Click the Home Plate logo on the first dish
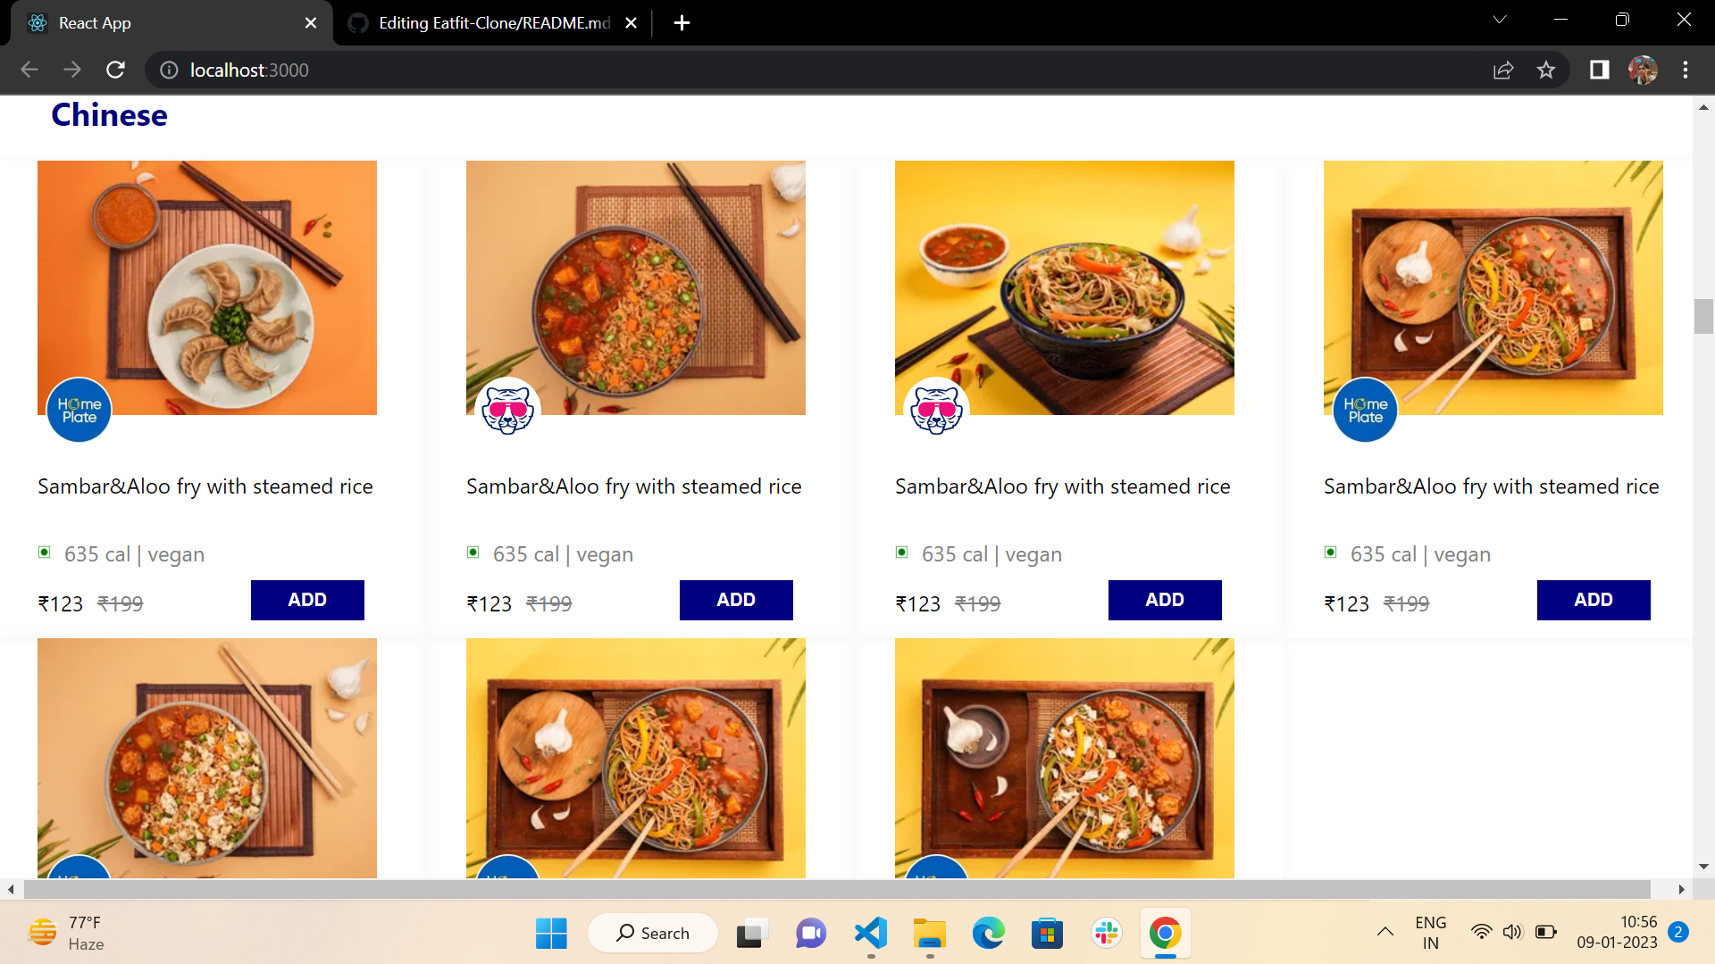Image resolution: width=1715 pixels, height=964 pixels. coord(78,410)
